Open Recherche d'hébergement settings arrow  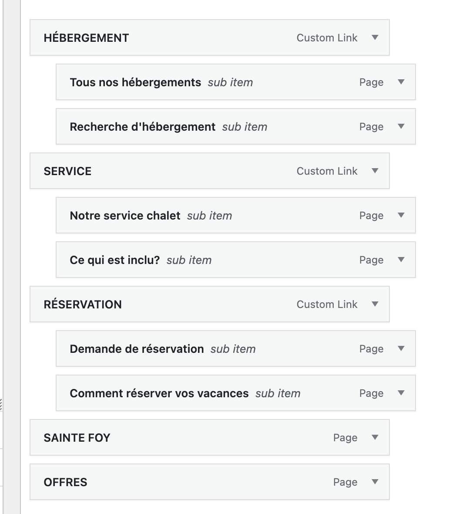click(x=401, y=126)
